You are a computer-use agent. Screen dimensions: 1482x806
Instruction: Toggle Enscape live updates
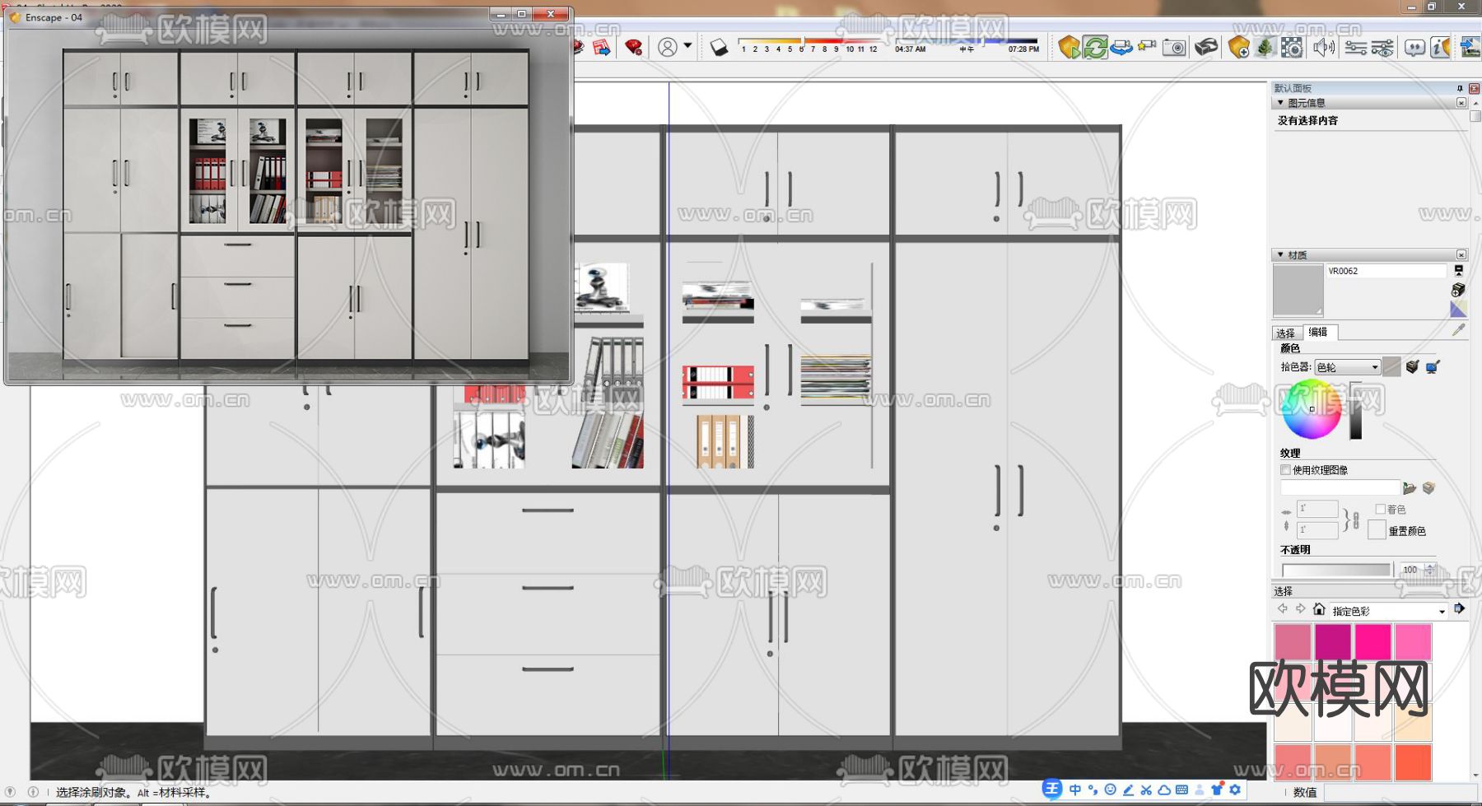[1095, 48]
